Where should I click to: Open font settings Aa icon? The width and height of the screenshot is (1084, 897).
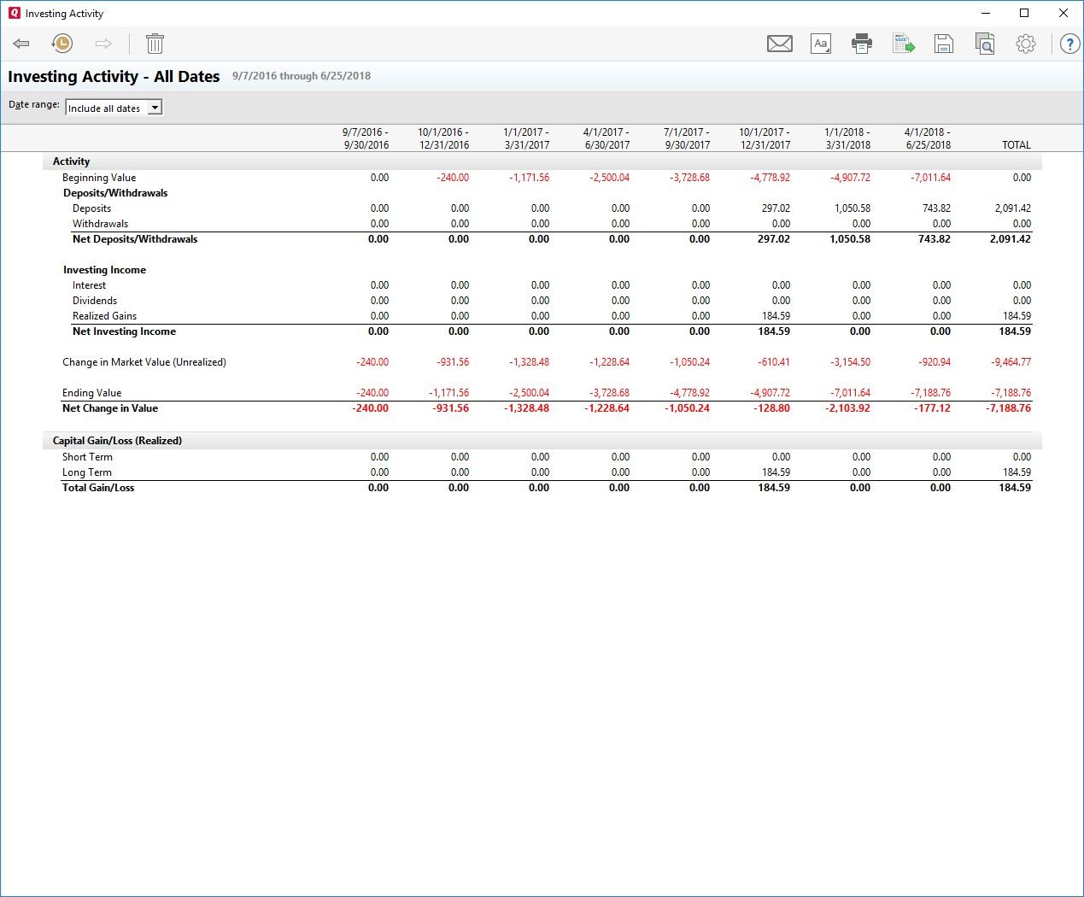pyautogui.click(x=820, y=44)
